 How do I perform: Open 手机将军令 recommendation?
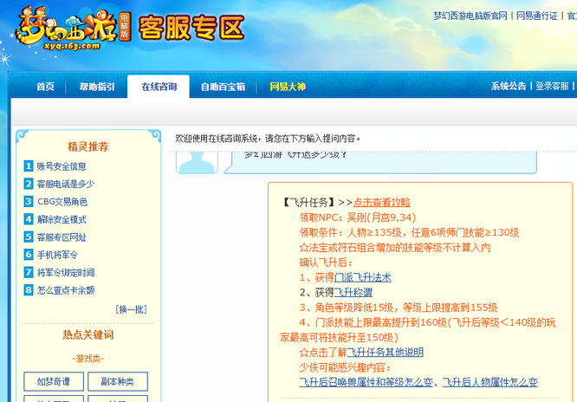(x=57, y=255)
